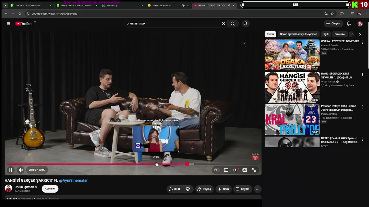The width and height of the screenshot is (369, 207).
Task: Click the search magnifier button
Action: 233,24
